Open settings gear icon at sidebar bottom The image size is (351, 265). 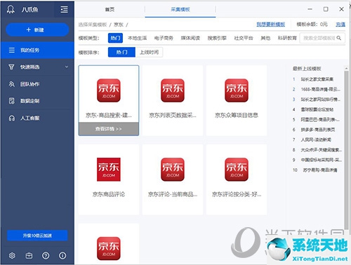(12, 255)
